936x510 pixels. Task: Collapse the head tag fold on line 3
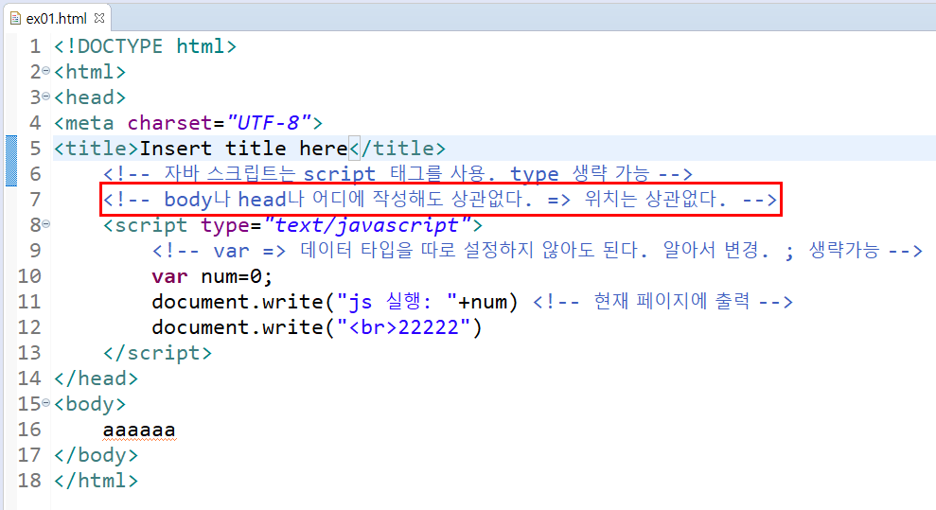tap(46, 97)
